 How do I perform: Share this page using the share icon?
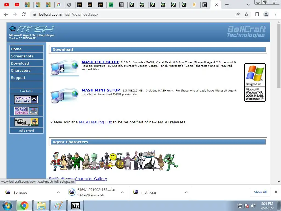click(x=238, y=14)
